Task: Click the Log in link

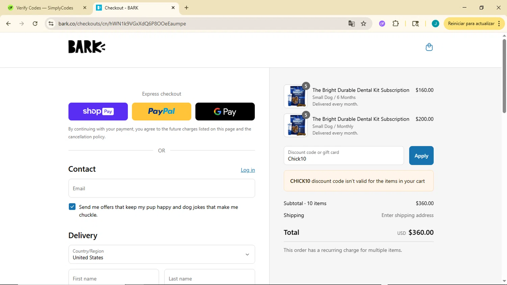Action: 248,170
